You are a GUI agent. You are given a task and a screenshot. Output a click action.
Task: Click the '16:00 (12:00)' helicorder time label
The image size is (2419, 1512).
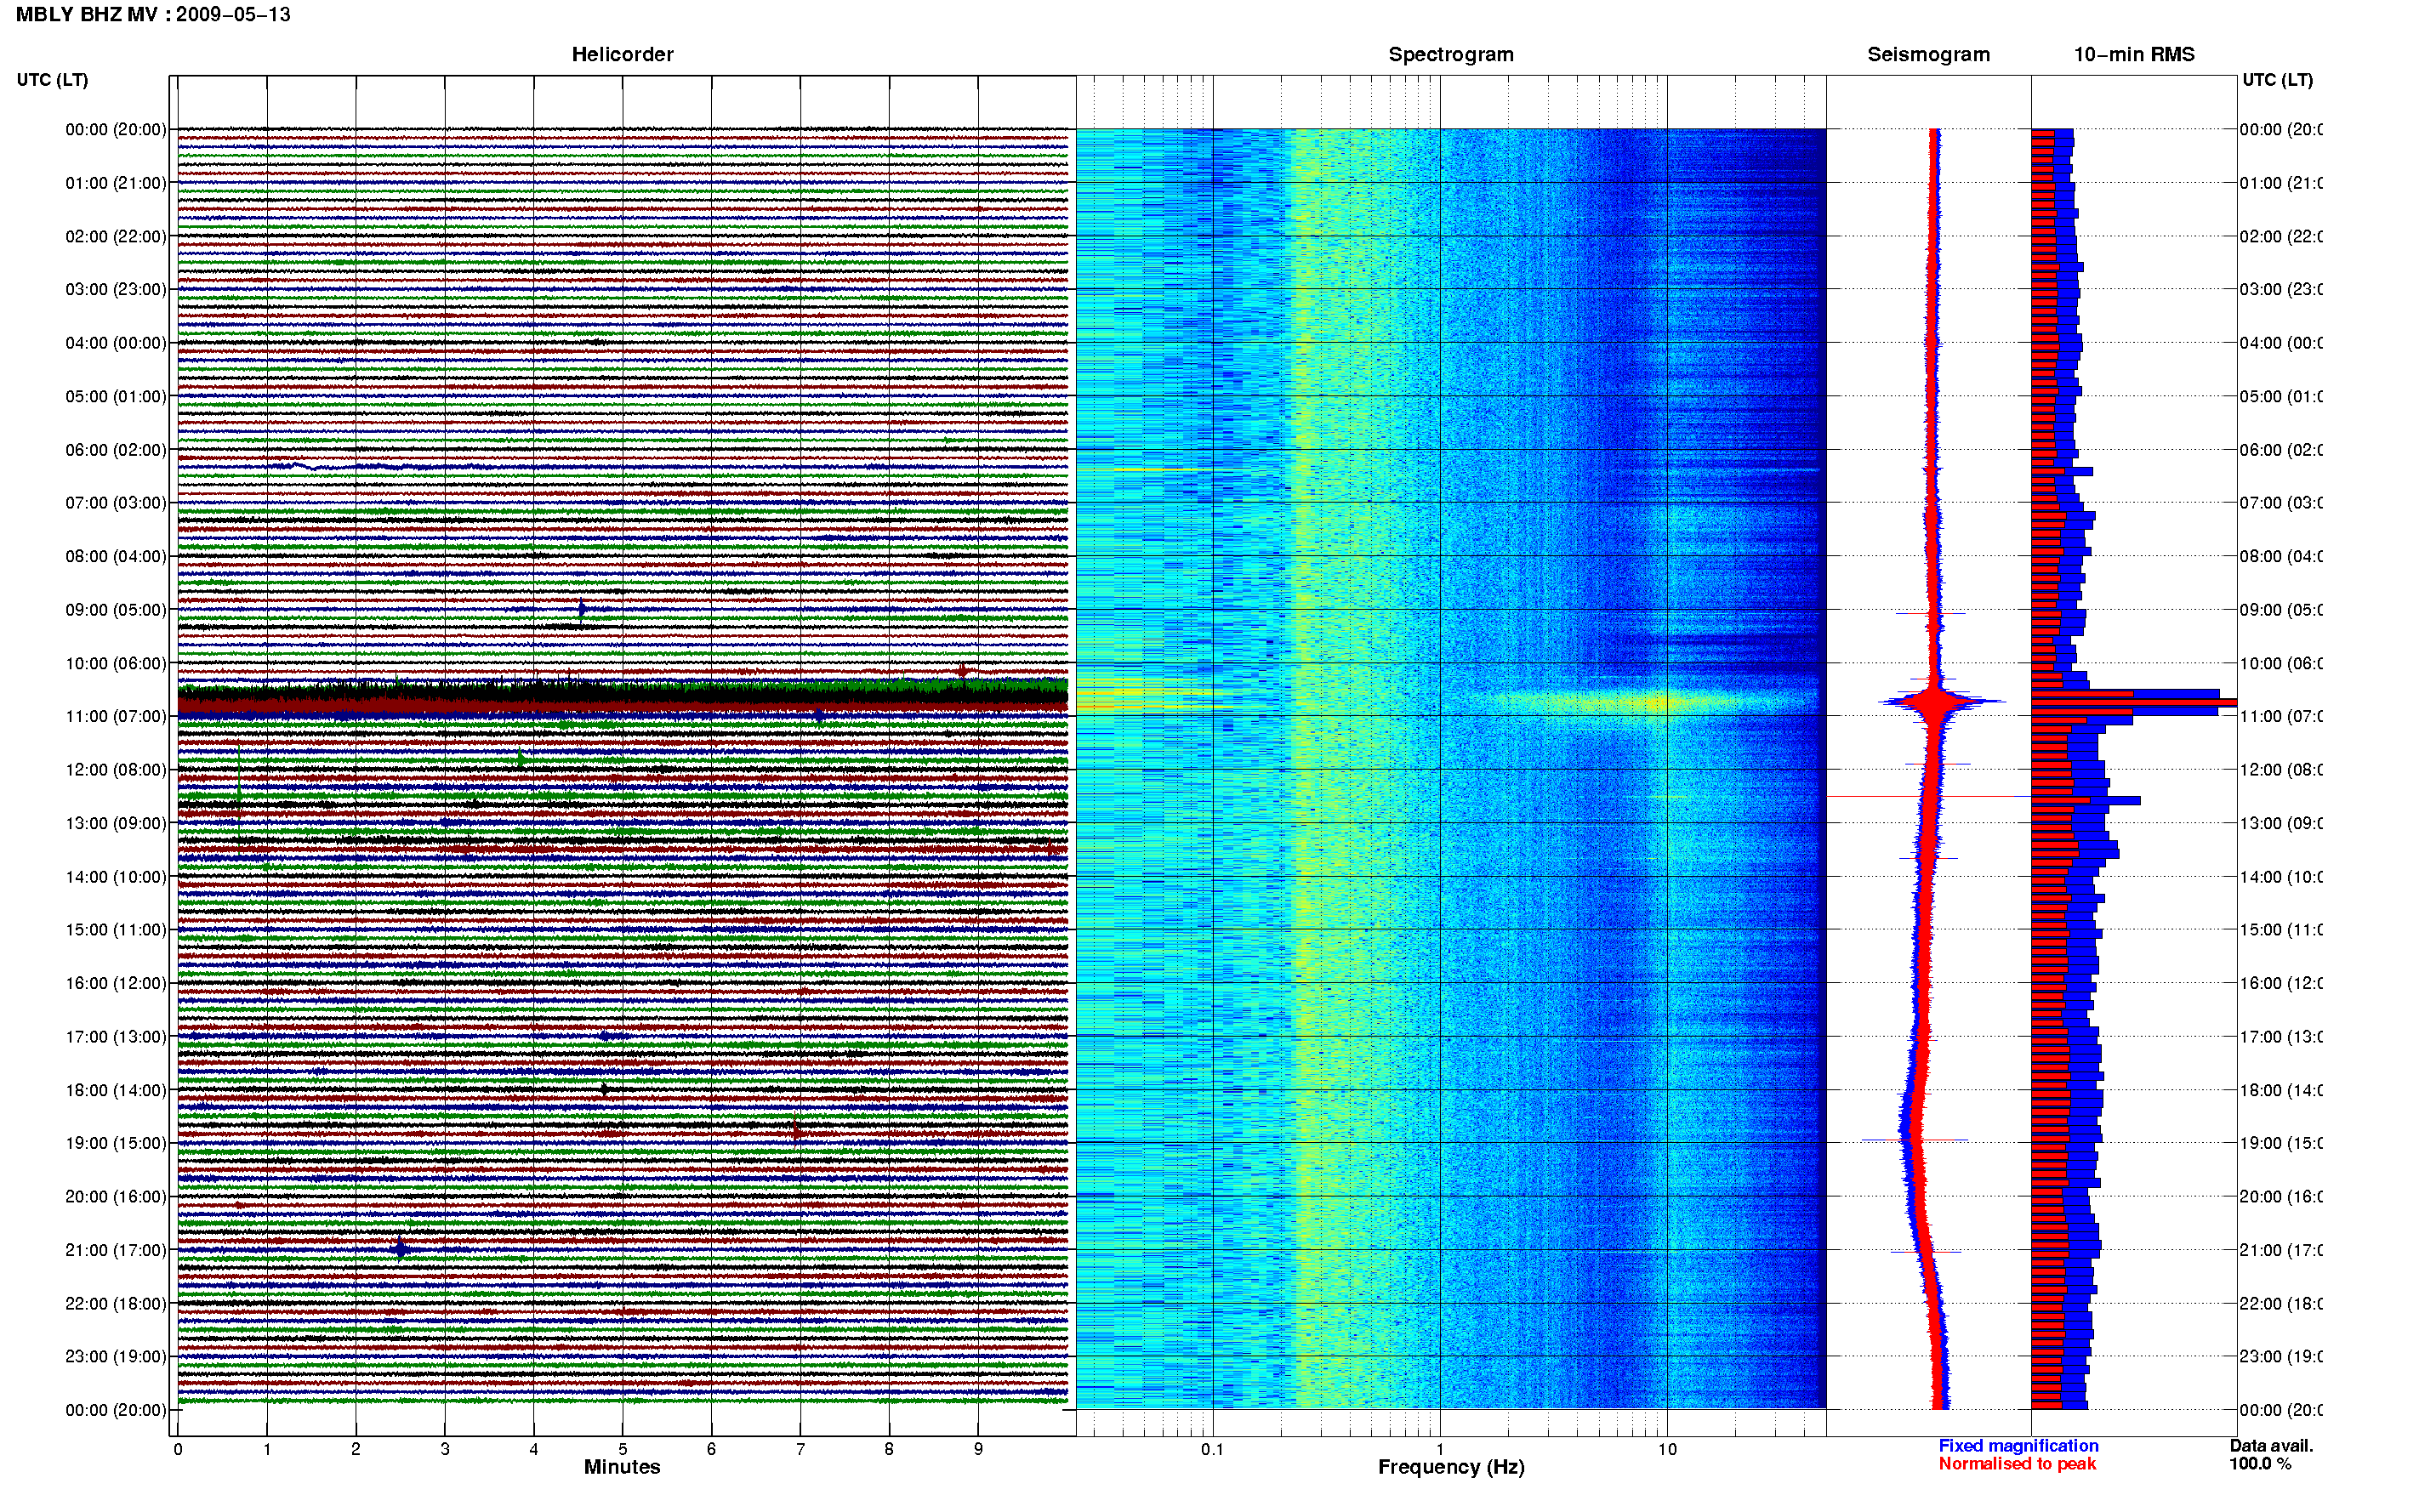[x=116, y=984]
